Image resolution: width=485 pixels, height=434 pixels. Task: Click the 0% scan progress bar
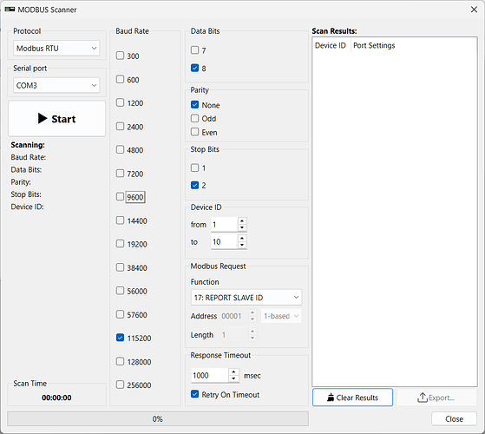pyautogui.click(x=158, y=419)
